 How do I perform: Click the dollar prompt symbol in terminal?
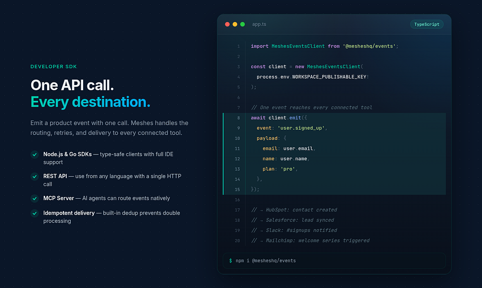pyautogui.click(x=231, y=261)
